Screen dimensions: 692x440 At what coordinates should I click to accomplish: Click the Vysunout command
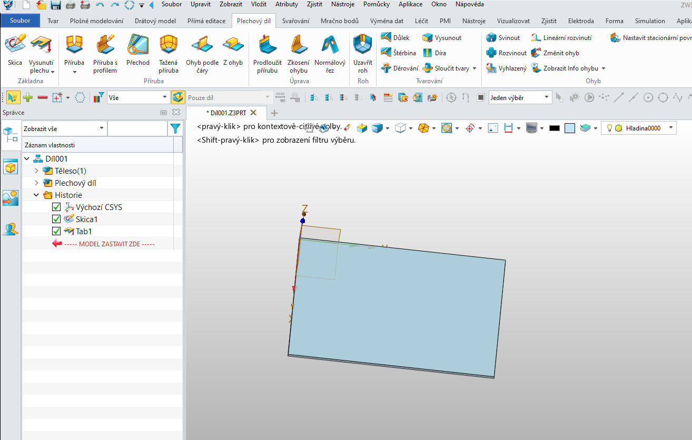click(442, 38)
